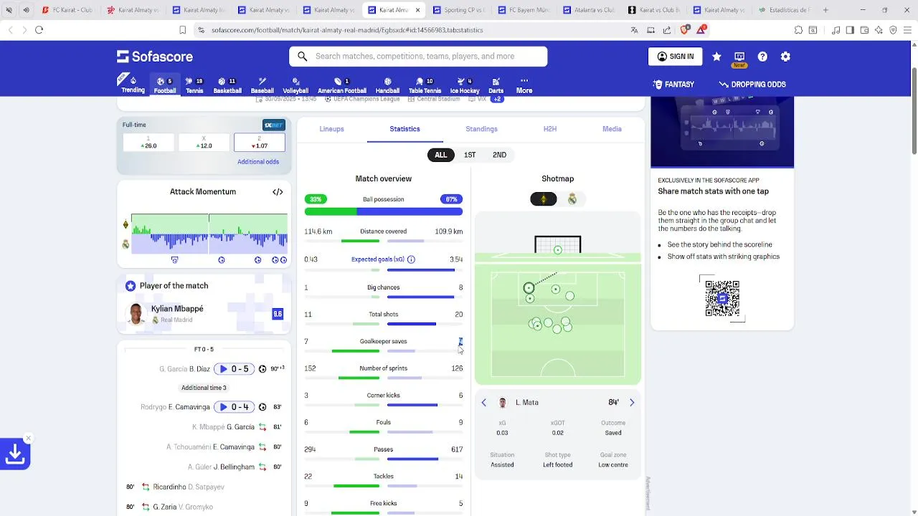Click the blue download button icon
The image size is (918, 516).
(14, 454)
